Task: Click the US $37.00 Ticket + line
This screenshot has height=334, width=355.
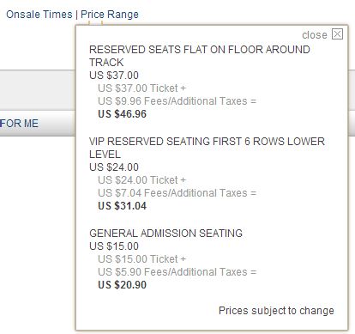Action: (141, 88)
